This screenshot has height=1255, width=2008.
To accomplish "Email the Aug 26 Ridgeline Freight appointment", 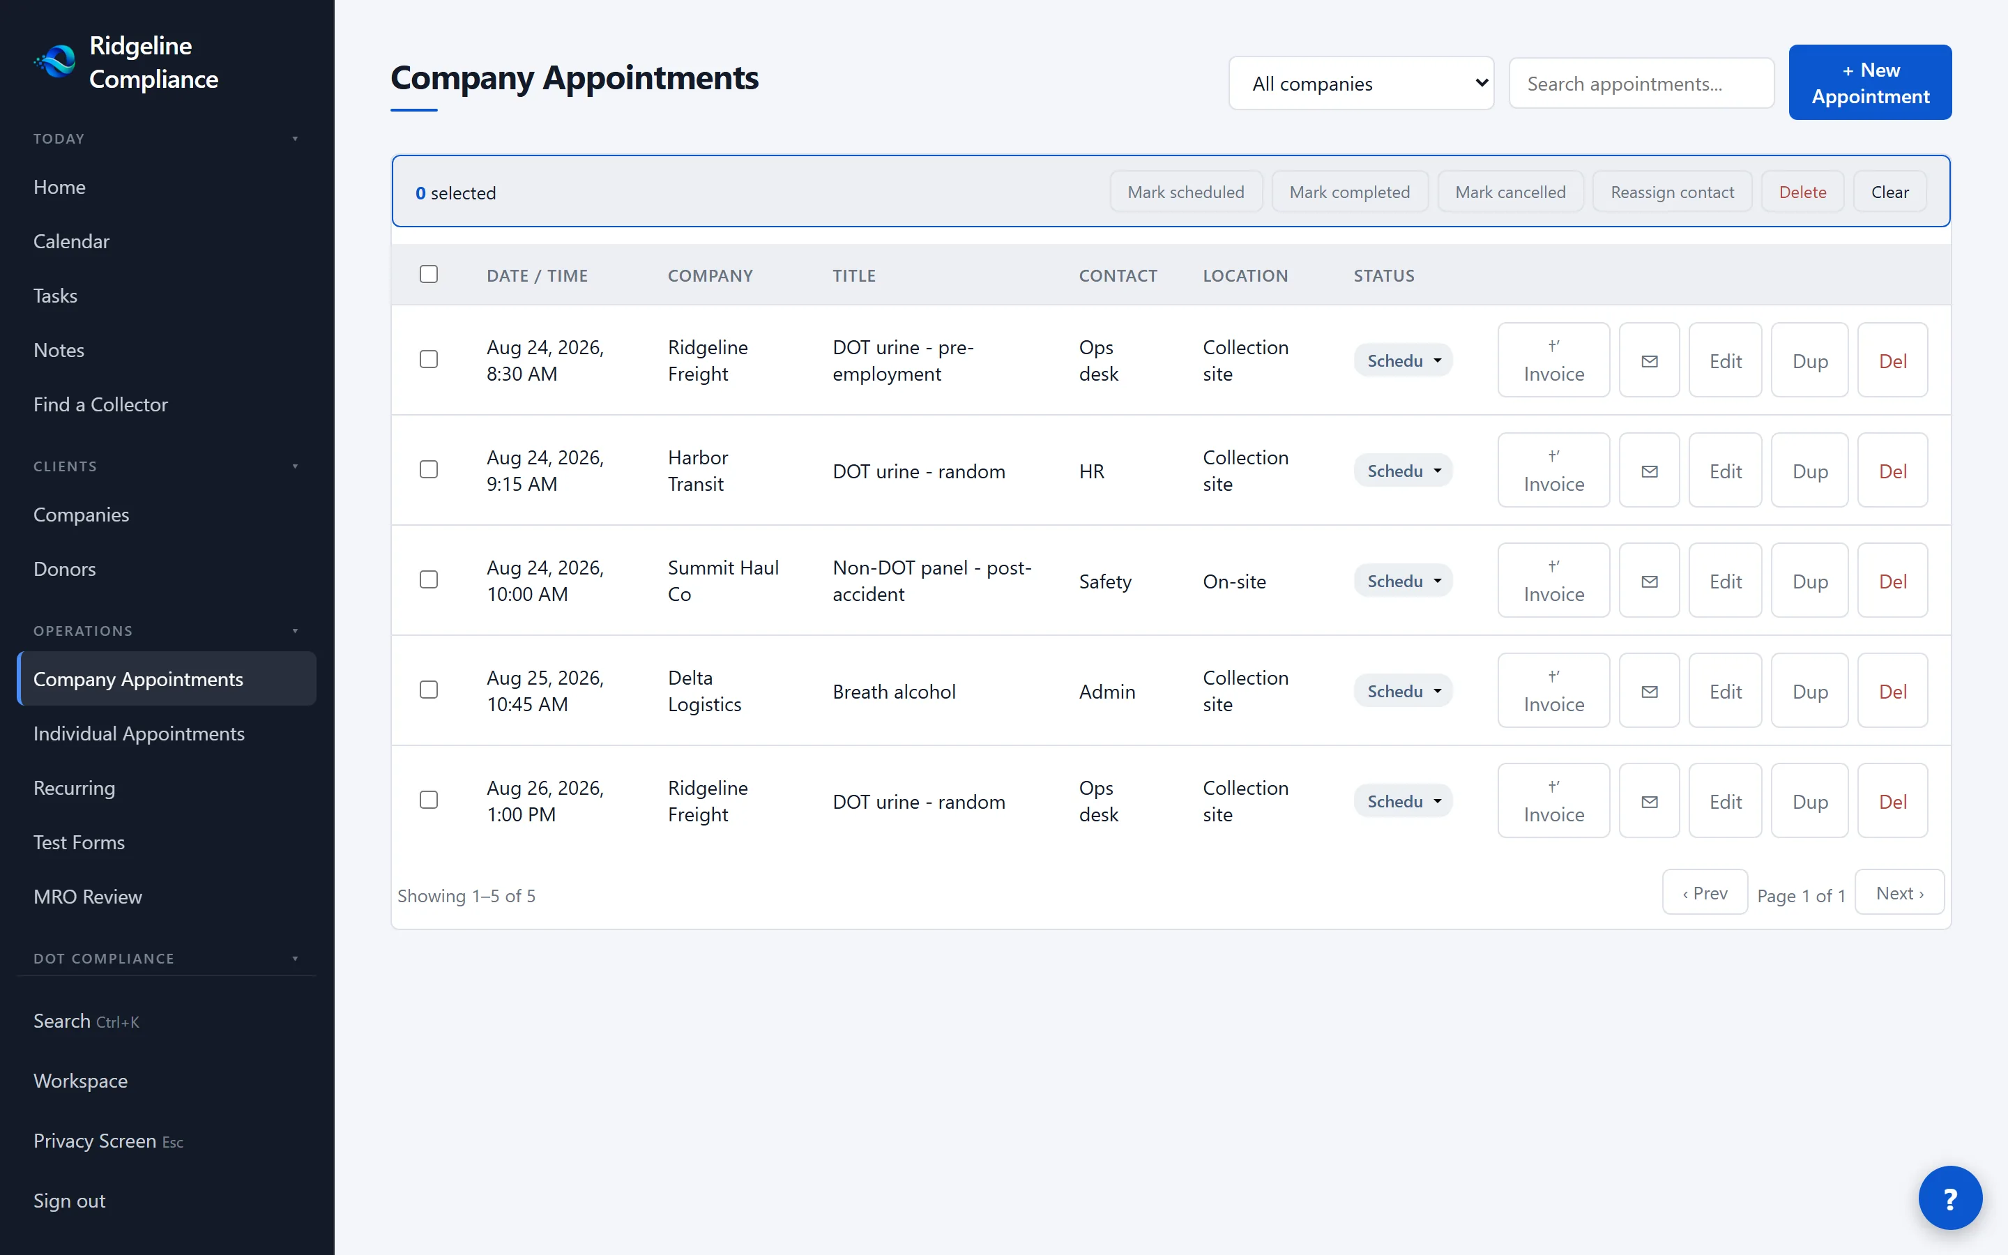I will [1650, 801].
